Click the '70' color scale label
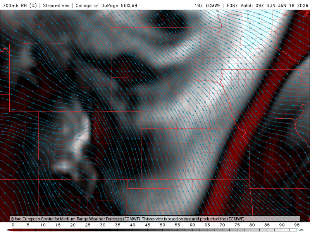The image size is (310, 232). point(222,225)
